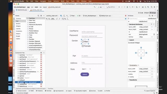This screenshot has width=167, height=94.
Task: Open the App Inspection tool window
Action: [58, 91]
